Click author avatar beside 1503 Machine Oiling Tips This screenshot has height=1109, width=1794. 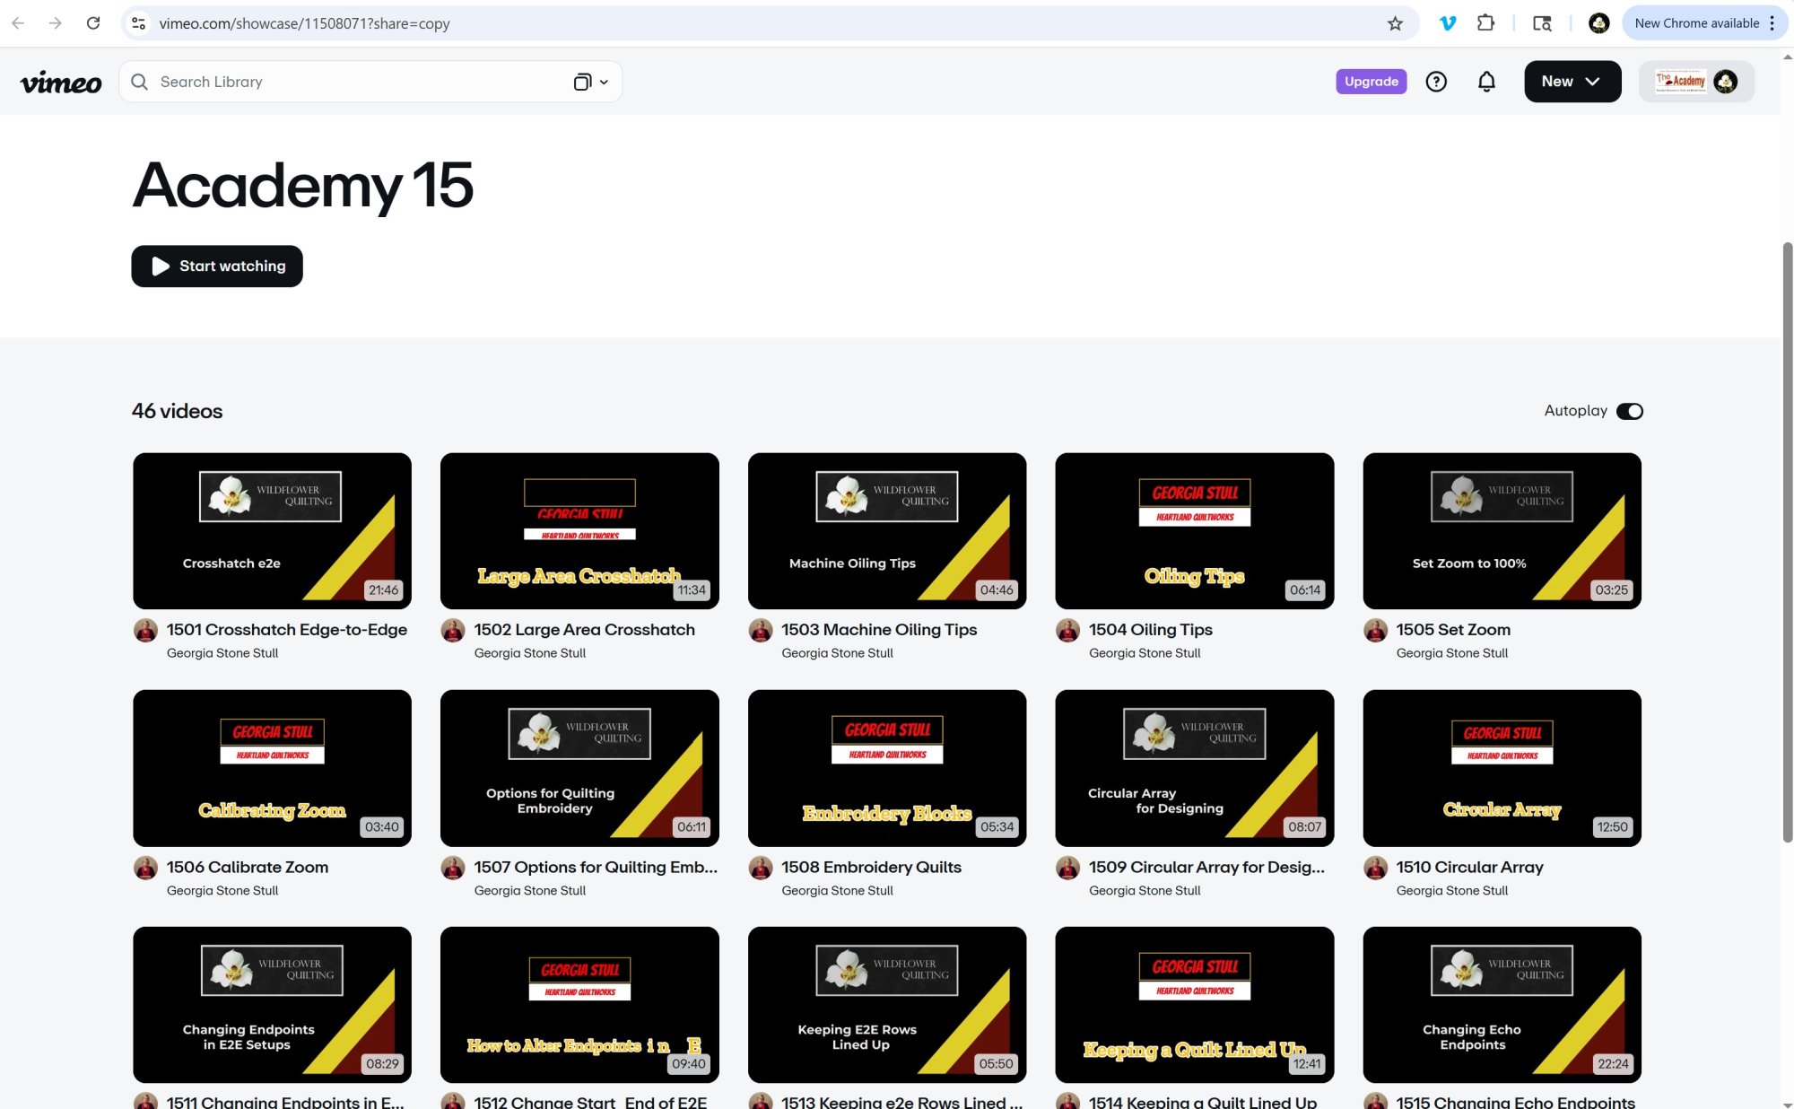pyautogui.click(x=761, y=631)
